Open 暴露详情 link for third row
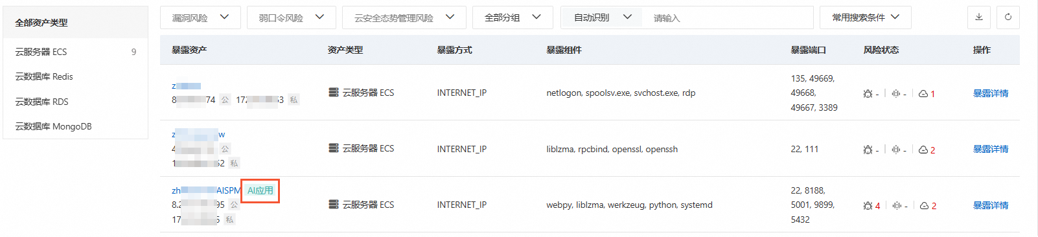Viewport: 1038px width, 237px height. click(x=991, y=205)
